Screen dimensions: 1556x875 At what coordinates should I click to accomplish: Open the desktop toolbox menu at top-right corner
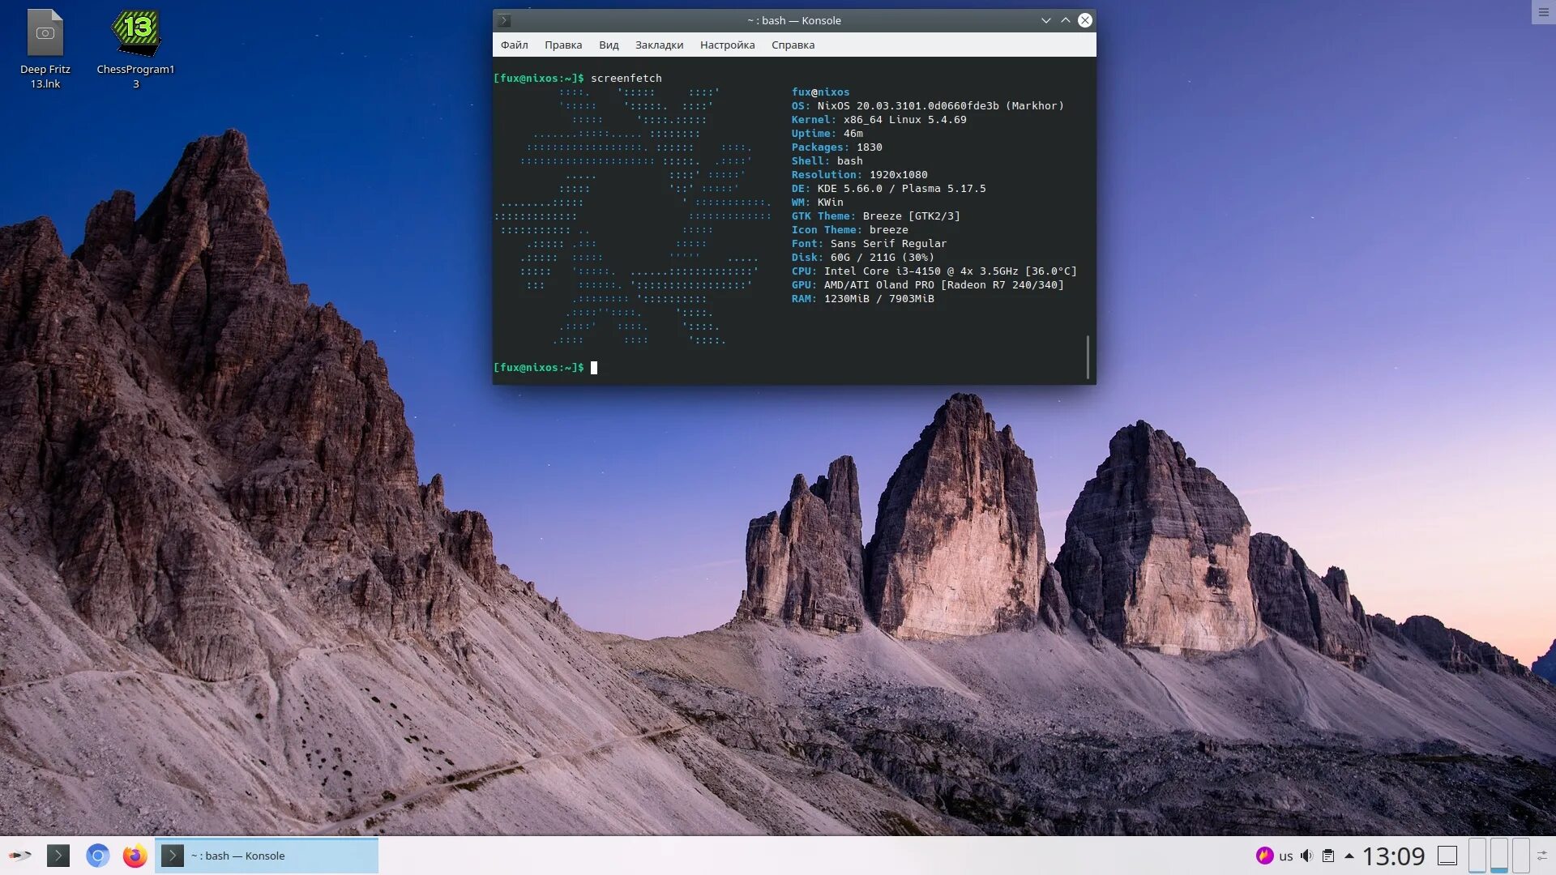[x=1543, y=12]
